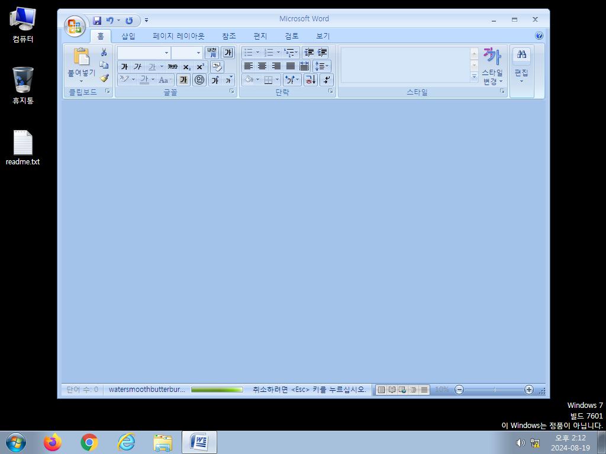This screenshot has height=454, width=606.
Task: Switch to Full Screen Reading view
Action: coord(392,390)
